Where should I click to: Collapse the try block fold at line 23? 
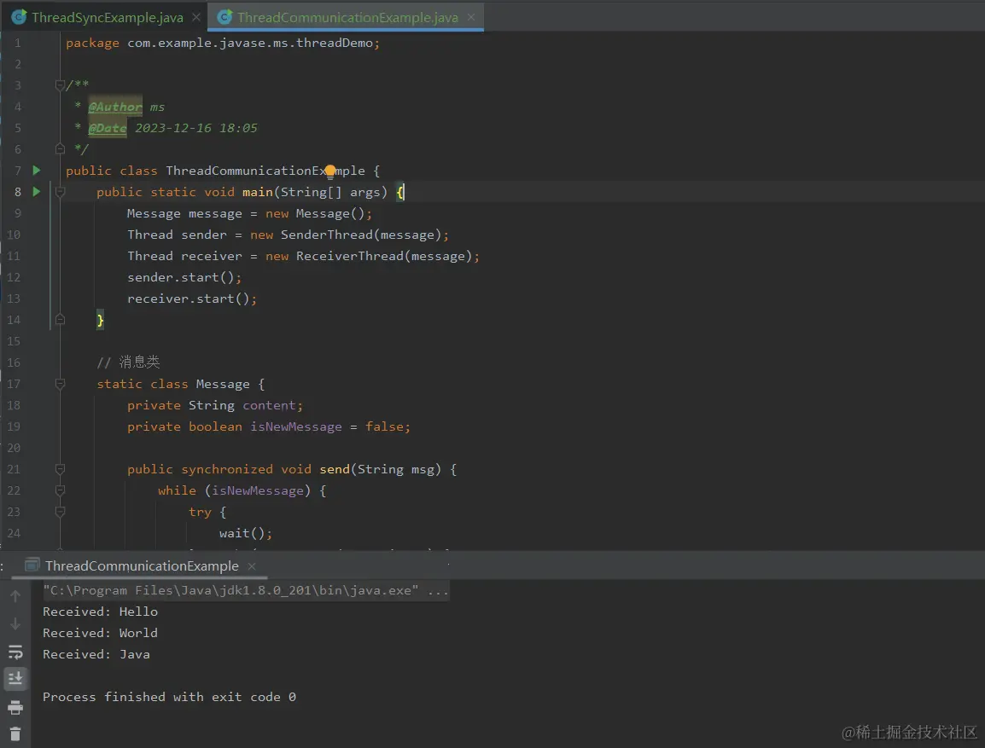tap(61, 512)
